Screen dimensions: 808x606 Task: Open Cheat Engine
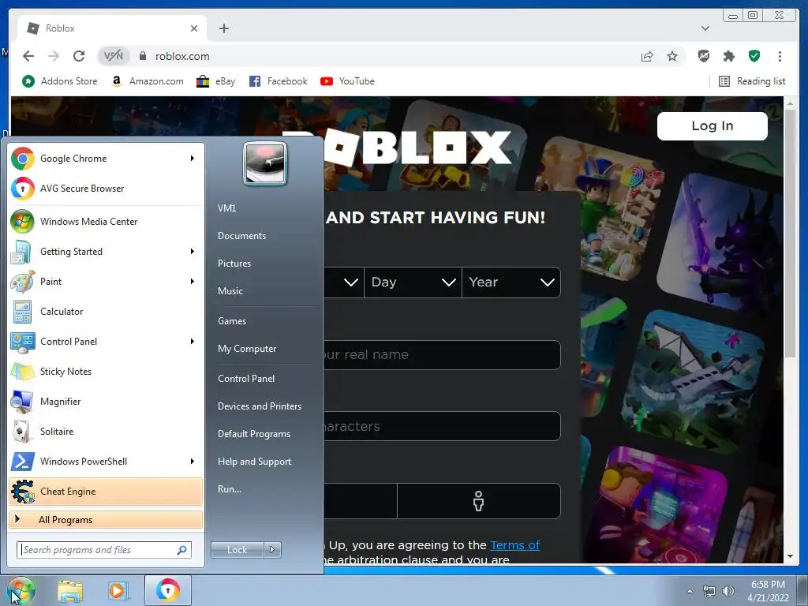pyautogui.click(x=106, y=491)
